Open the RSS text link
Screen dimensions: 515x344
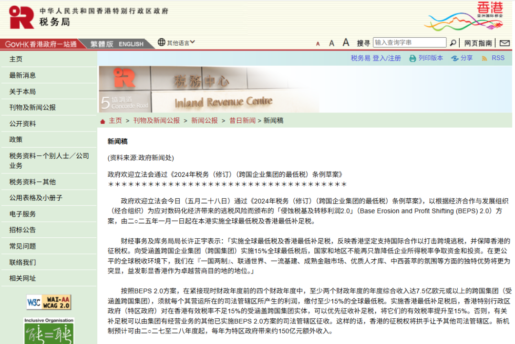pos(498,58)
